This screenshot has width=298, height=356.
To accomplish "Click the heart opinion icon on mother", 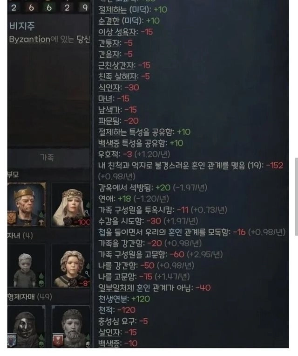I will (68, 221).
